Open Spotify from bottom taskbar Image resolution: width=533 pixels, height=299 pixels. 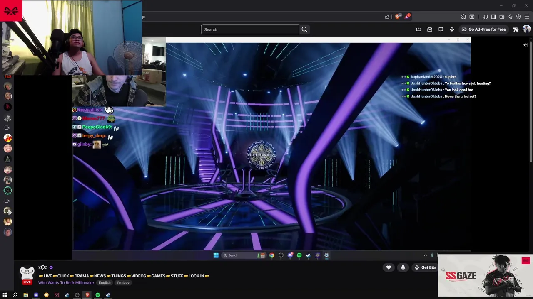(x=98, y=295)
